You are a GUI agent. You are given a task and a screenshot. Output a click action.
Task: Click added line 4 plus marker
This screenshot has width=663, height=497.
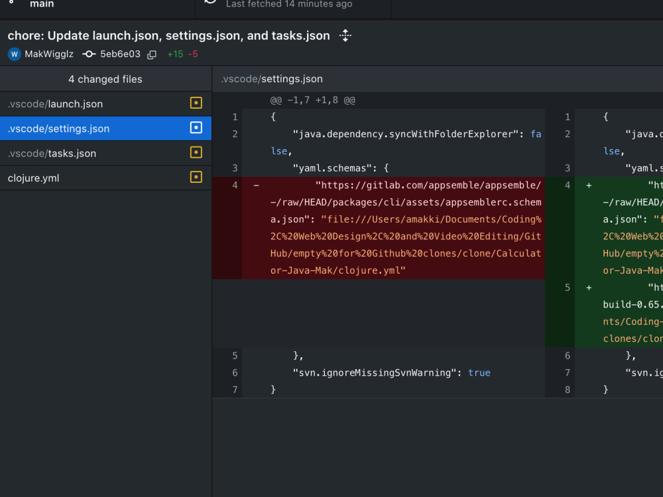coord(589,185)
